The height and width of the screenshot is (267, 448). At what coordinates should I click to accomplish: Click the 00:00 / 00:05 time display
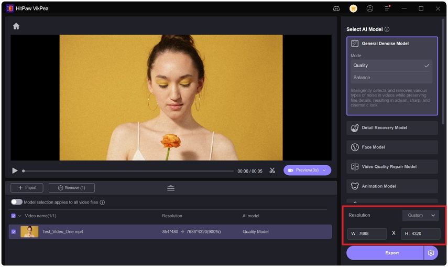(250, 171)
